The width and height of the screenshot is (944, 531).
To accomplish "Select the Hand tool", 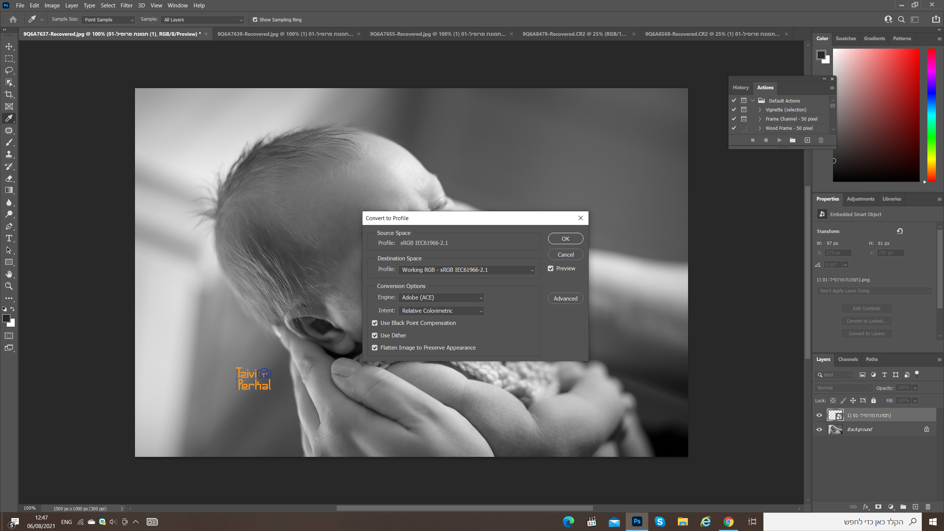I will point(9,274).
